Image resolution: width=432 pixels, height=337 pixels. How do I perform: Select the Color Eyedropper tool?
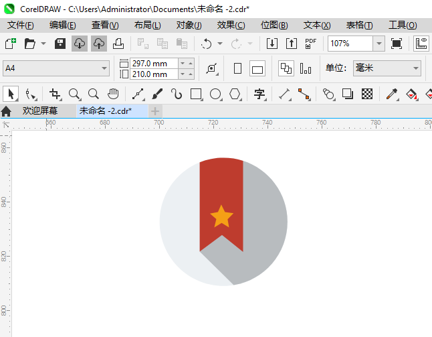click(x=392, y=94)
